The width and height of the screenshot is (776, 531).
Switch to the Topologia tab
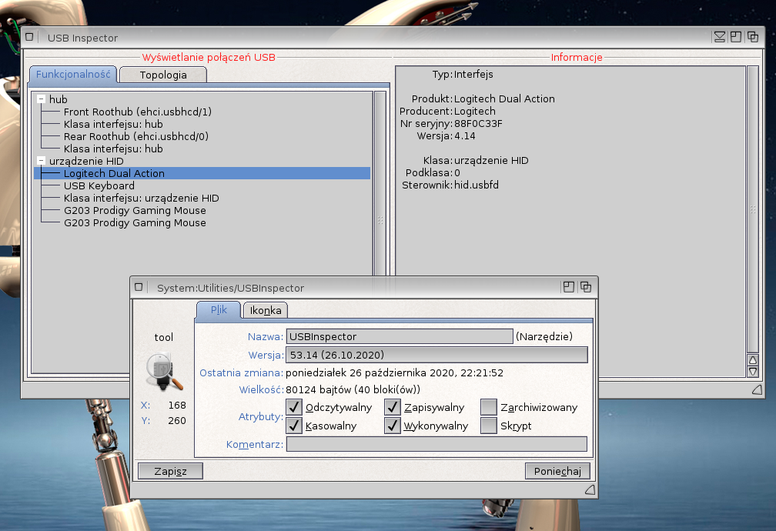[x=163, y=75]
